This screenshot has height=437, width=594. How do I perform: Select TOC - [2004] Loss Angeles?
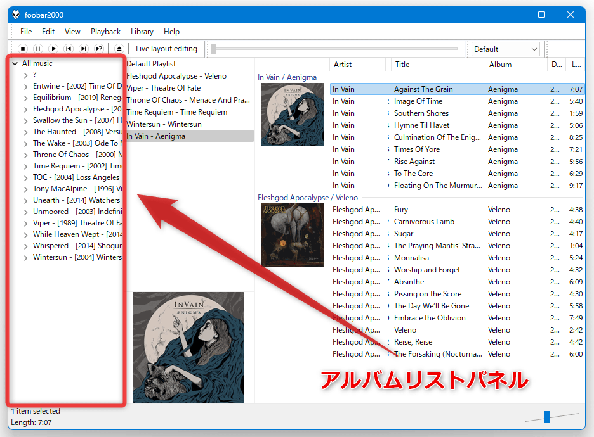(x=76, y=177)
